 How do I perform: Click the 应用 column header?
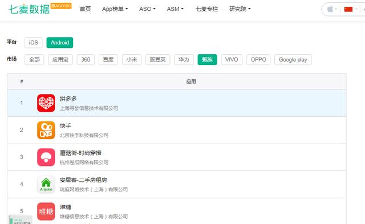(191, 82)
